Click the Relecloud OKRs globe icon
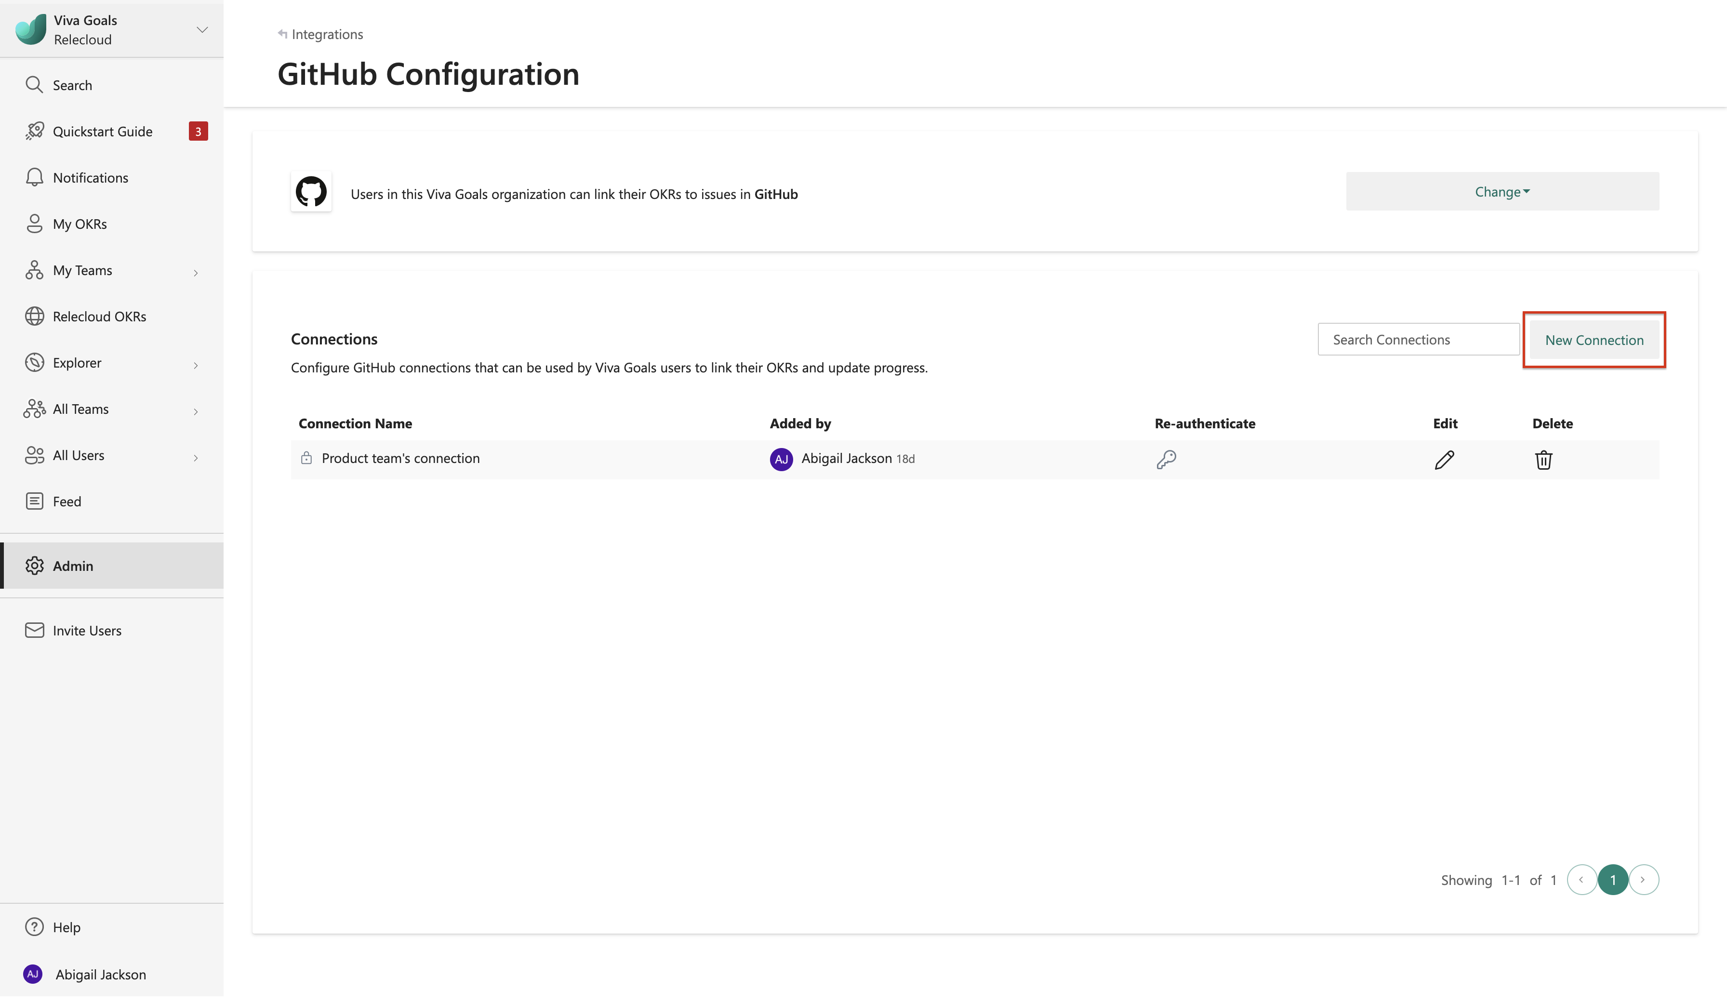Image resolution: width=1727 pixels, height=1003 pixels. [34, 316]
